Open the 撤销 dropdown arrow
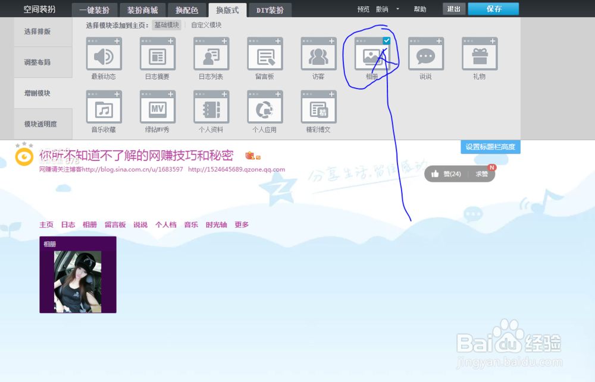Viewport: 595px width, 382px height. [x=397, y=10]
